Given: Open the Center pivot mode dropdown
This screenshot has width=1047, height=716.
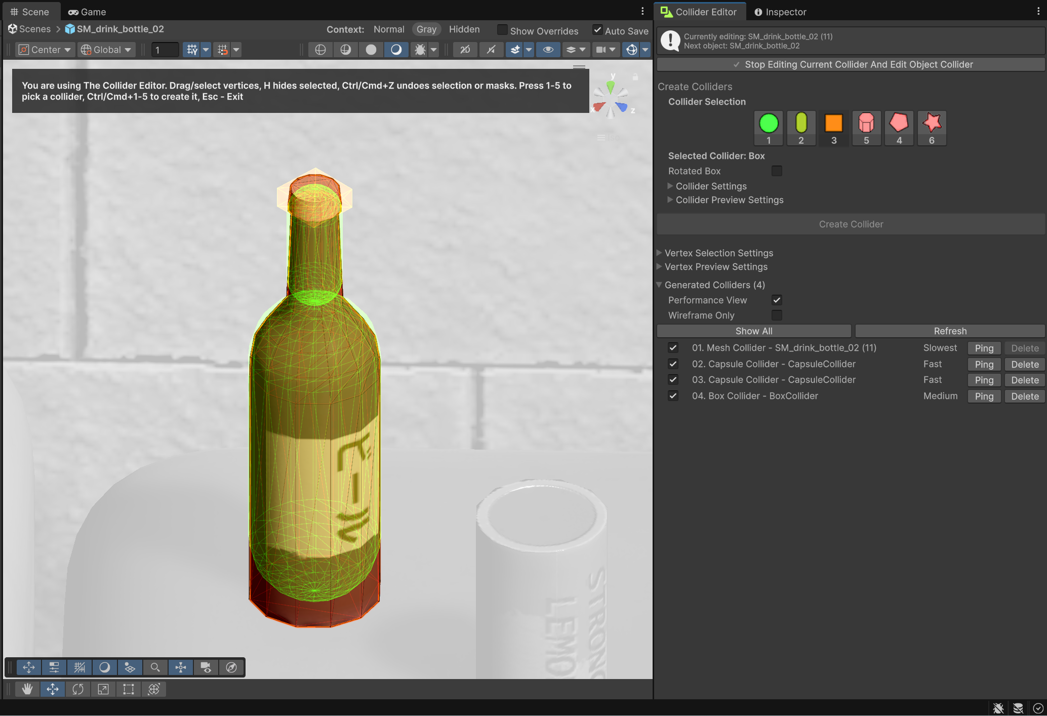Looking at the screenshot, I should [45, 50].
